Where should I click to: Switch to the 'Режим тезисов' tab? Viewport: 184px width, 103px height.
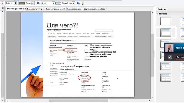point(74,9)
